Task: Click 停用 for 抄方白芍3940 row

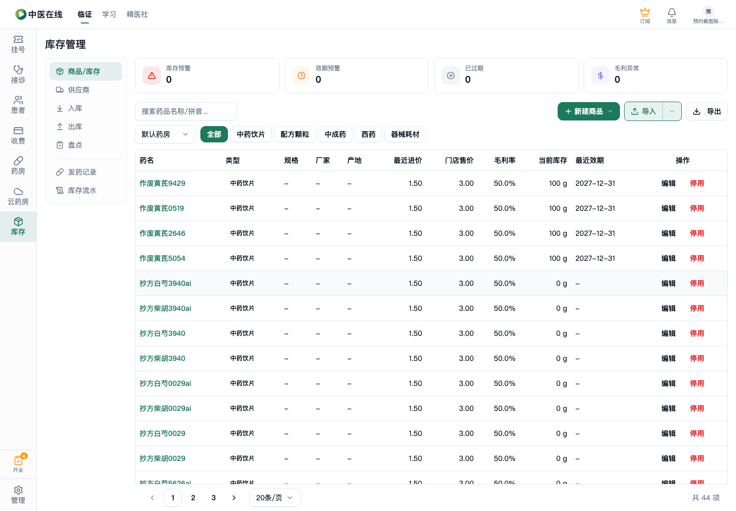Action: [697, 333]
